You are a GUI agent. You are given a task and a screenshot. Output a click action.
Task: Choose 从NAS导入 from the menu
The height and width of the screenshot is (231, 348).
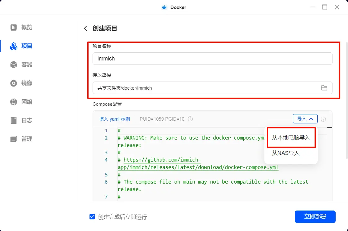[x=285, y=153]
